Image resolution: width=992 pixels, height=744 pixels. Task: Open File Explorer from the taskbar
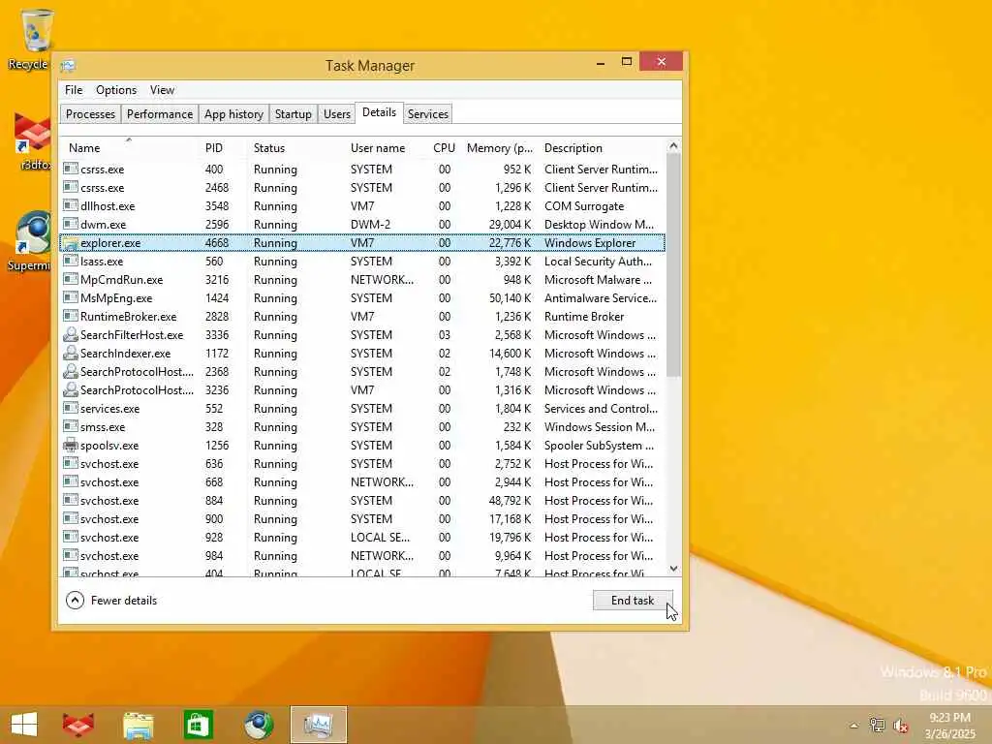coord(138,725)
